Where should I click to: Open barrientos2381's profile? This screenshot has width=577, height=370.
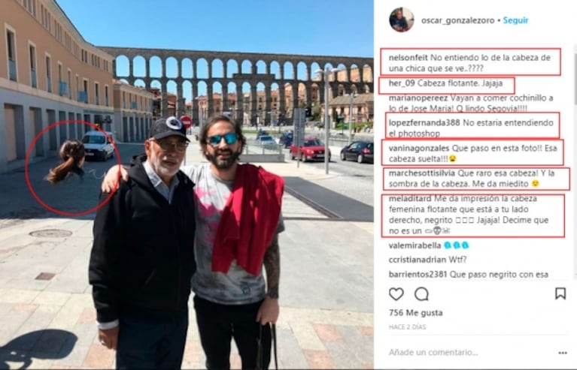coord(418,274)
